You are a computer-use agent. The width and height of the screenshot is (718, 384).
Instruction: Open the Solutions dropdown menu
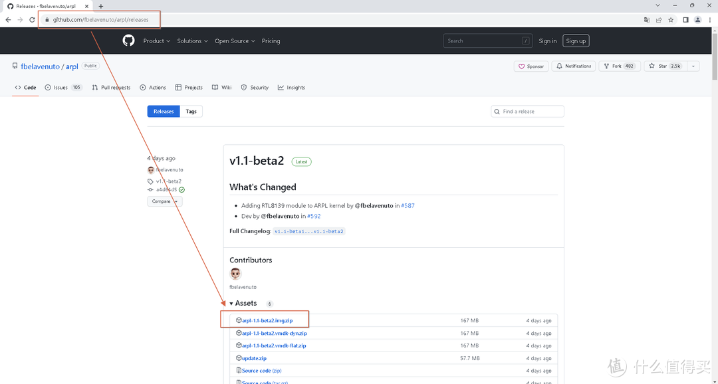click(192, 41)
